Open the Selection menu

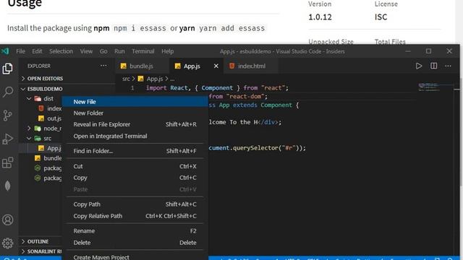pyautogui.click(x=61, y=51)
